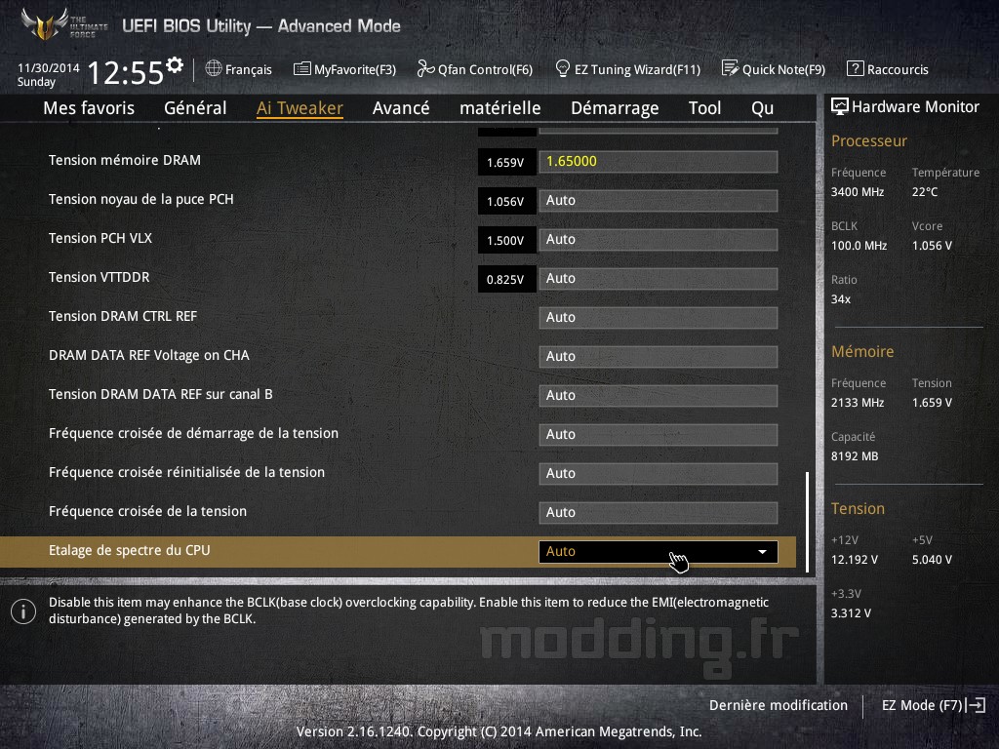Click the 3400 MHz processor frequency value
999x749 pixels.
(858, 192)
